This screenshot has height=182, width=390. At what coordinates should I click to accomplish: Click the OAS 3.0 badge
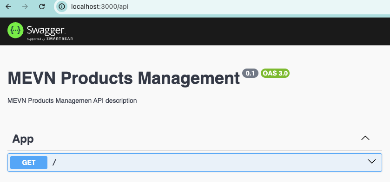275,73
